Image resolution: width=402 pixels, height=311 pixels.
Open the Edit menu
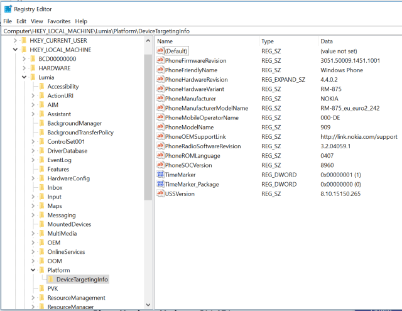[21, 21]
